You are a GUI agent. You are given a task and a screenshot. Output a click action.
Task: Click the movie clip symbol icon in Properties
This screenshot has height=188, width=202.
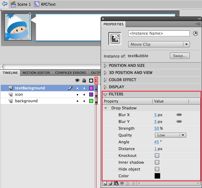tap(115, 39)
